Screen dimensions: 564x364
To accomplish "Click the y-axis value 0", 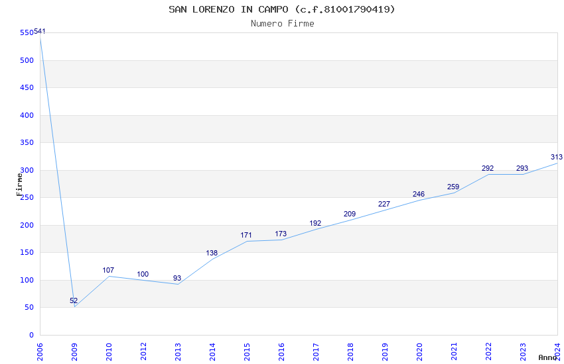I will pyautogui.click(x=31, y=335).
